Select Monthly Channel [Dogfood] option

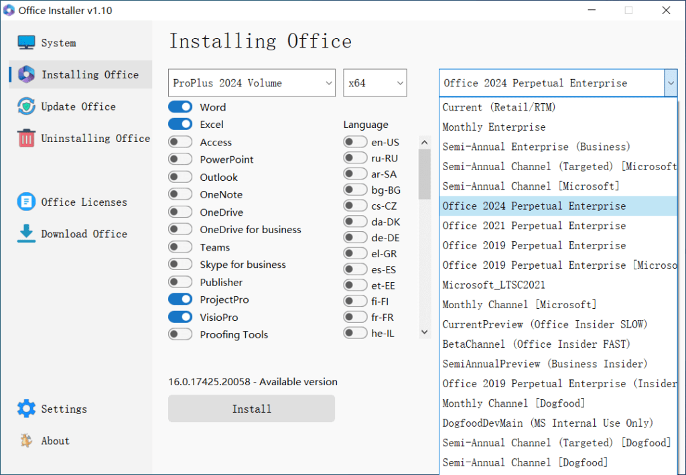pyautogui.click(x=558, y=403)
